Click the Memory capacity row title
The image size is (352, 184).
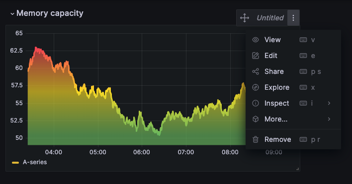tap(50, 13)
